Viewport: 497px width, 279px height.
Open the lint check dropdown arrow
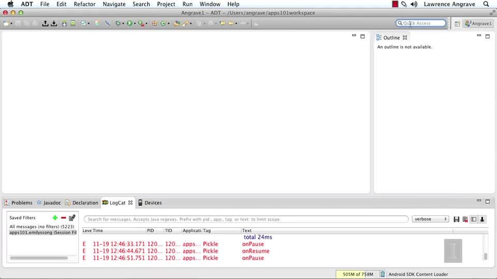[89, 24]
